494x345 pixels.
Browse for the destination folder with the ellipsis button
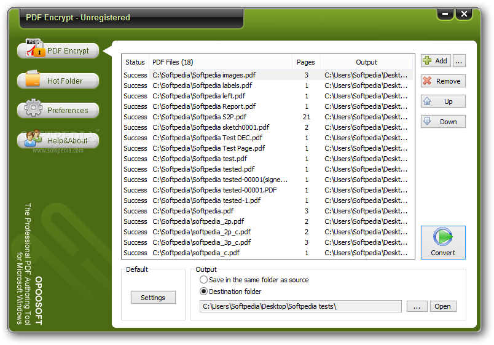417,306
